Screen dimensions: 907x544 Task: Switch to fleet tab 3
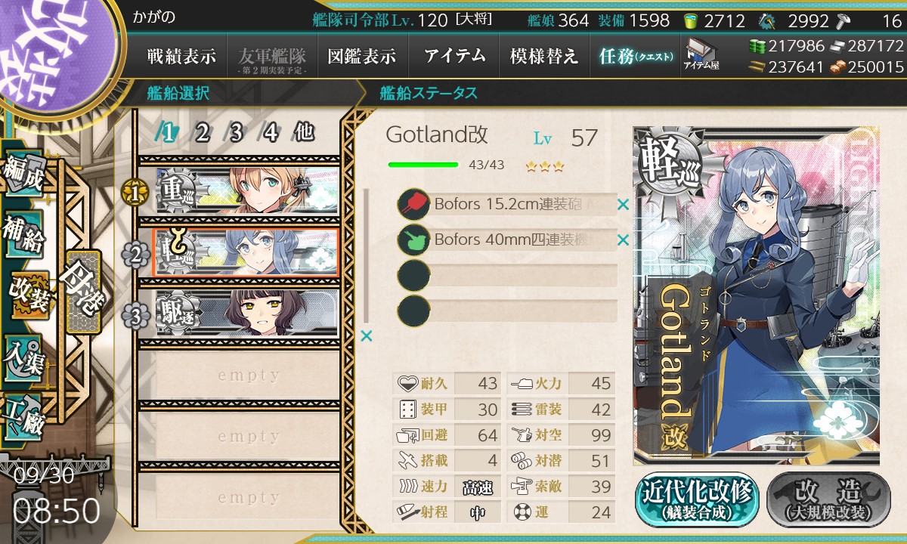[236, 134]
